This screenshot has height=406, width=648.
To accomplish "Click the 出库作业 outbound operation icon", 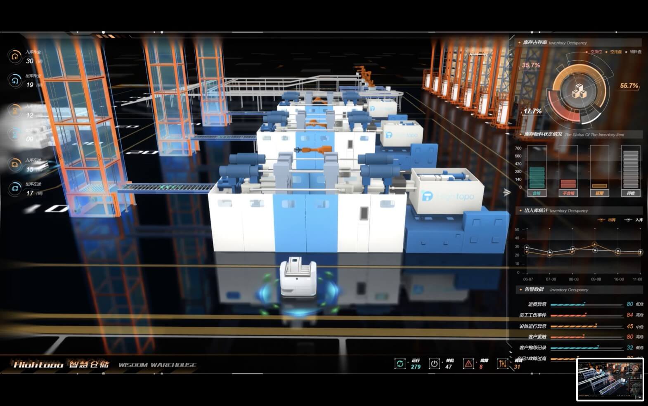I will [x=15, y=80].
